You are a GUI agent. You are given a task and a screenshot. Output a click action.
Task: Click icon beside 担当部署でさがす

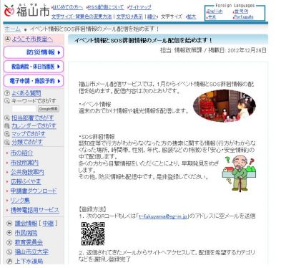point(7,118)
